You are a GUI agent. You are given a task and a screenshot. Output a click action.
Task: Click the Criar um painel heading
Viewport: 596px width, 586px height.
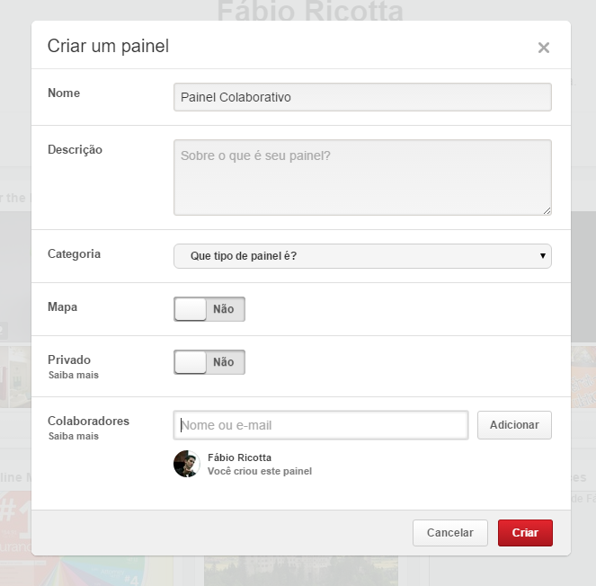click(108, 46)
